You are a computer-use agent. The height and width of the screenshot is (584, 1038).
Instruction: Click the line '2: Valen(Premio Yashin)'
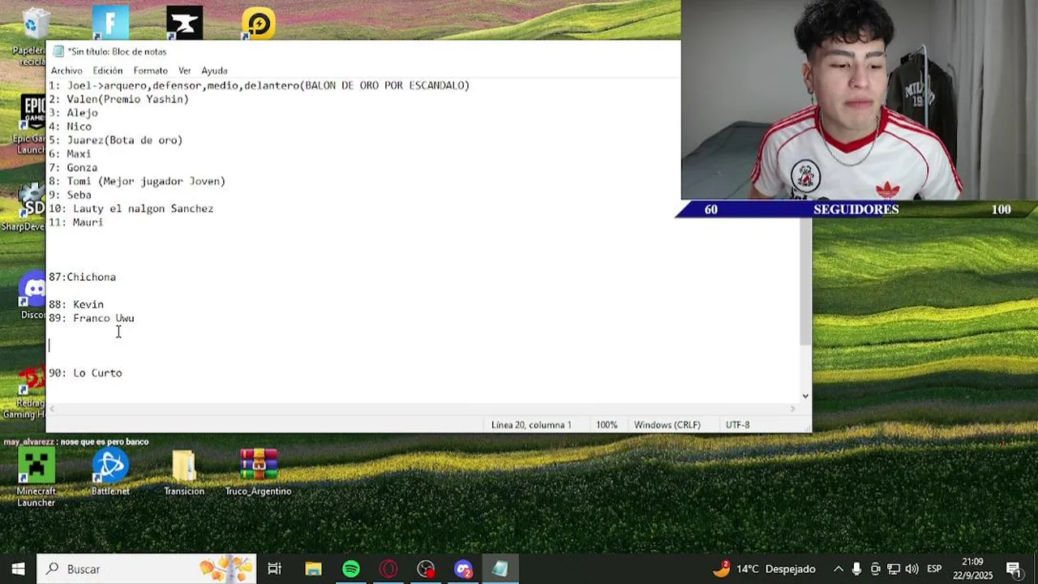click(x=118, y=99)
